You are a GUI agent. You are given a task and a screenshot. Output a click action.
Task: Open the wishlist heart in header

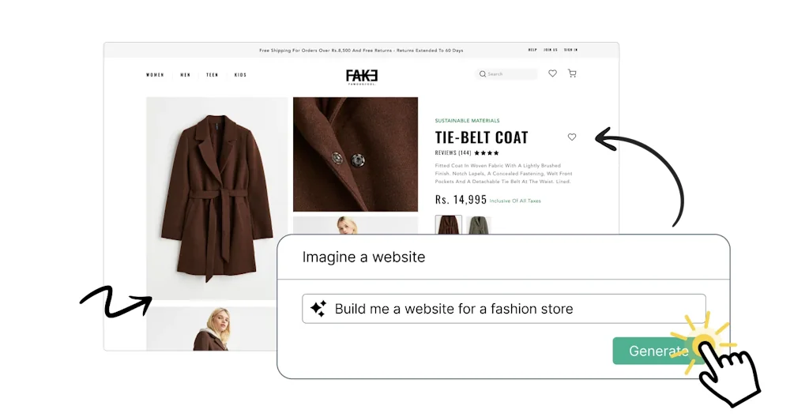click(x=552, y=73)
